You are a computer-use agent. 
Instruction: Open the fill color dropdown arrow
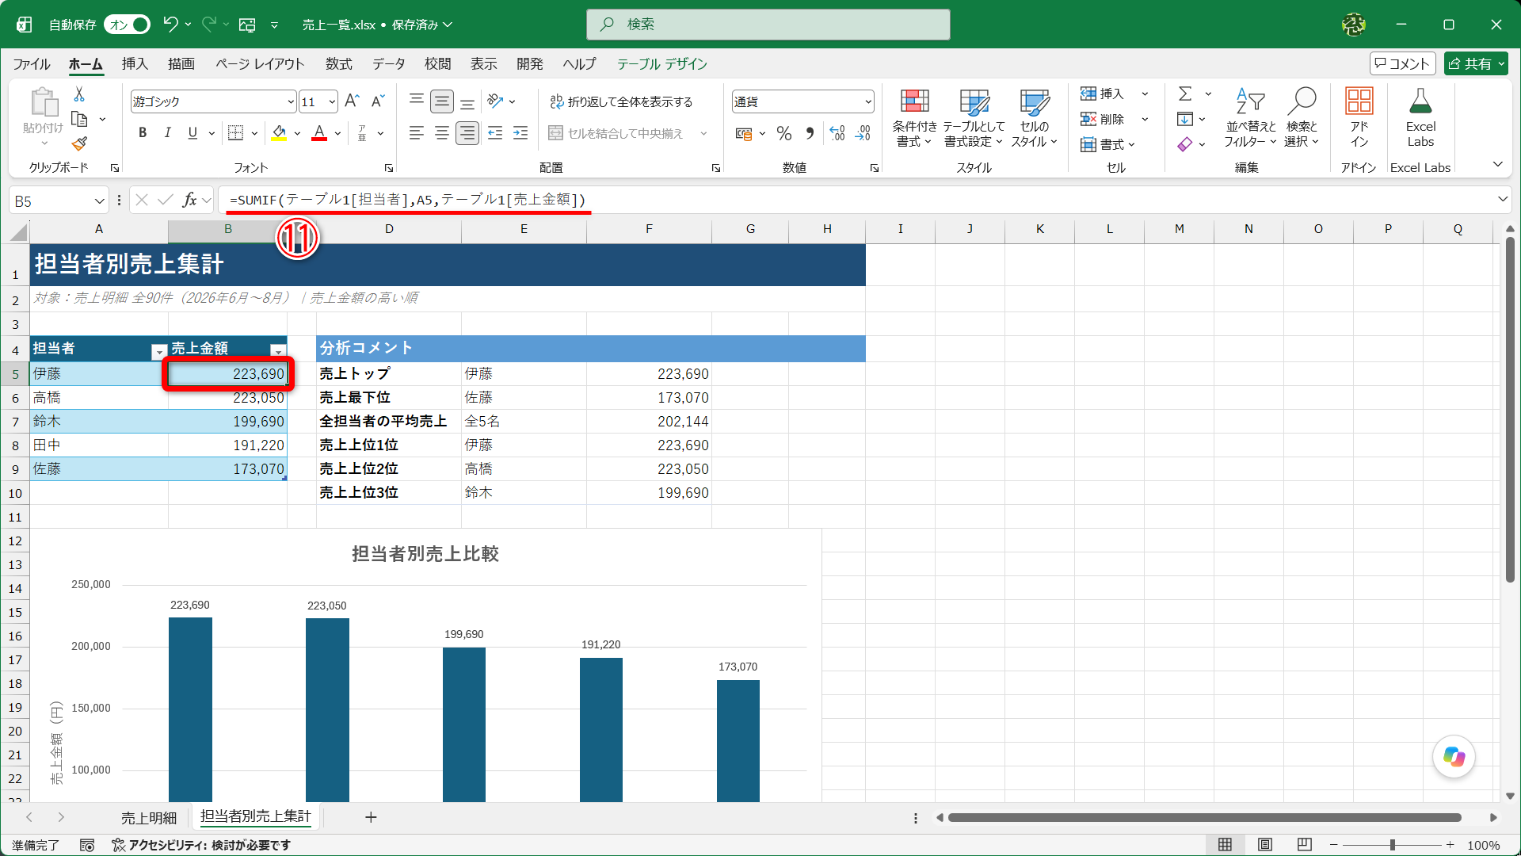tap(297, 133)
